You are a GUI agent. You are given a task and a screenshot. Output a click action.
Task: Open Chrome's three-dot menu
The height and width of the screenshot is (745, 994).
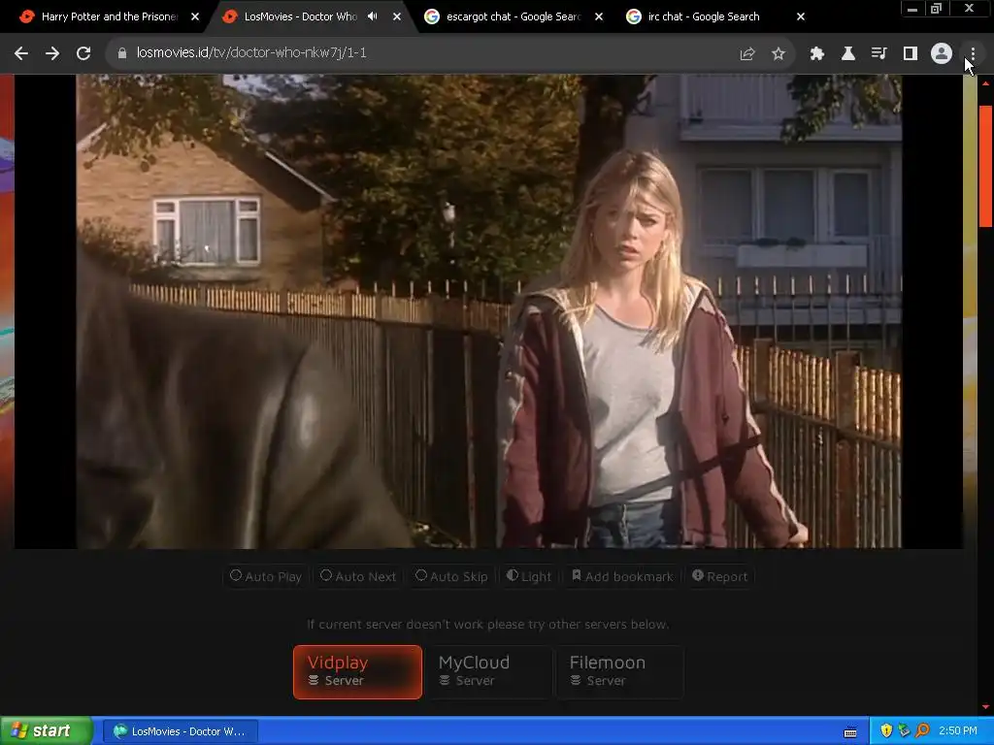click(973, 54)
